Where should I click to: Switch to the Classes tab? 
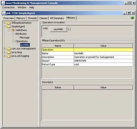coord(43,18)
